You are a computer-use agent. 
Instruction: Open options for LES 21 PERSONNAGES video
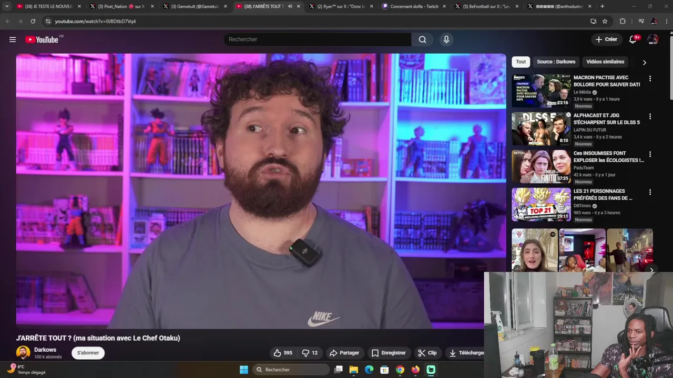coord(650,192)
